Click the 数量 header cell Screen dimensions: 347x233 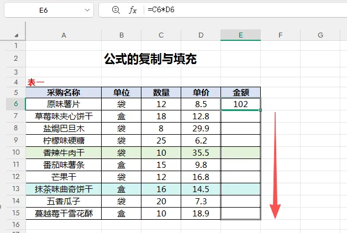pyautogui.click(x=161, y=92)
